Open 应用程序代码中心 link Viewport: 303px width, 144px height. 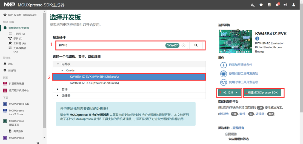[x=19, y=90]
